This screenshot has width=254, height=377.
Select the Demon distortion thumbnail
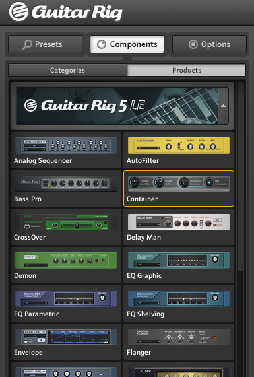click(x=66, y=260)
